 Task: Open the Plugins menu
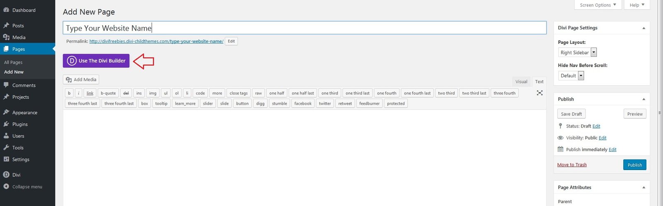(x=20, y=124)
